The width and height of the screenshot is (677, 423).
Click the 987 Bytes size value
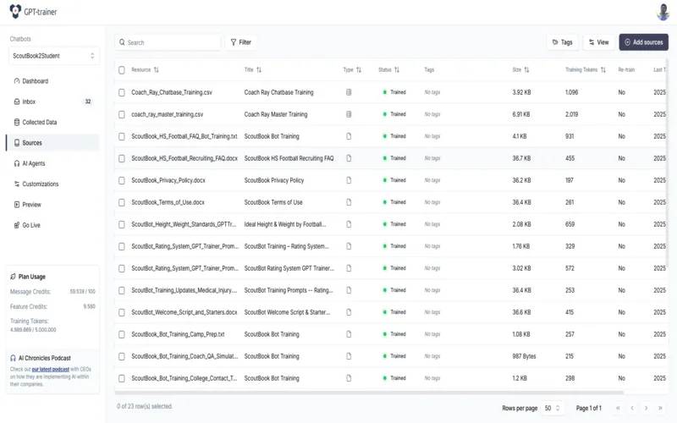524,356
